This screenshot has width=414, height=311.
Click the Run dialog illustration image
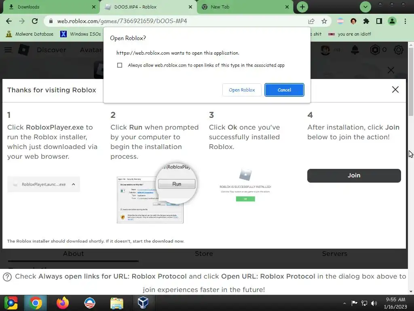coord(157,193)
